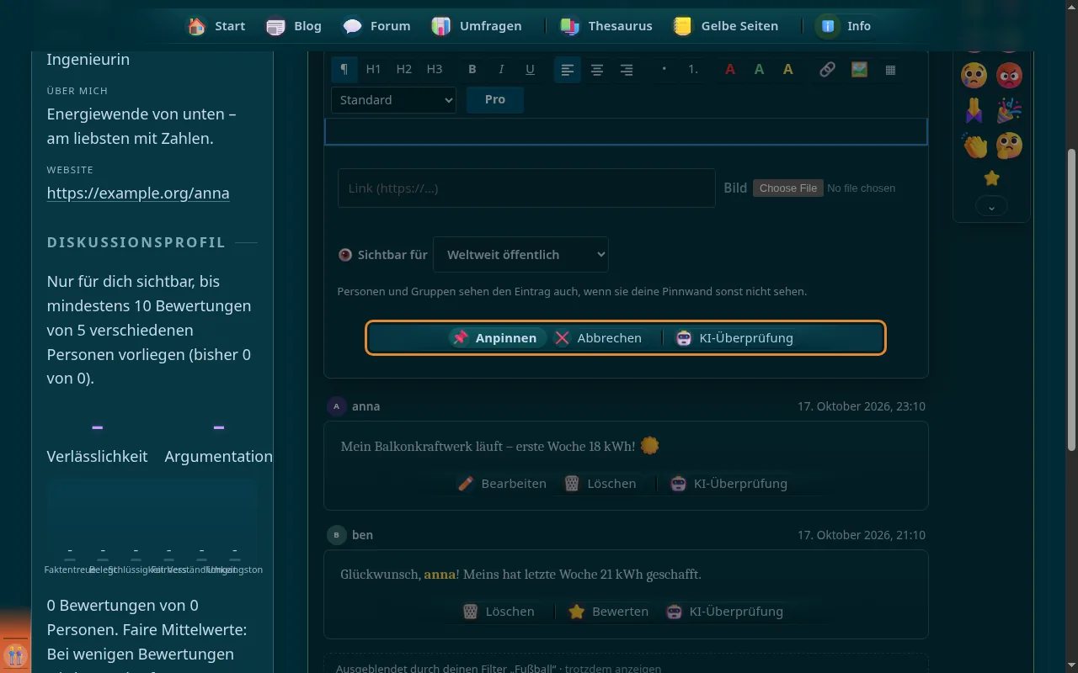Insert an image via the picture icon
Screen dimensions: 1078x673
[859, 70]
